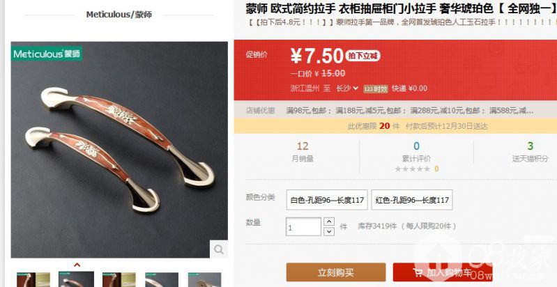Click the Meticulous 蒙师 logo badge on photo
This screenshot has height=287, width=557.
[47, 54]
